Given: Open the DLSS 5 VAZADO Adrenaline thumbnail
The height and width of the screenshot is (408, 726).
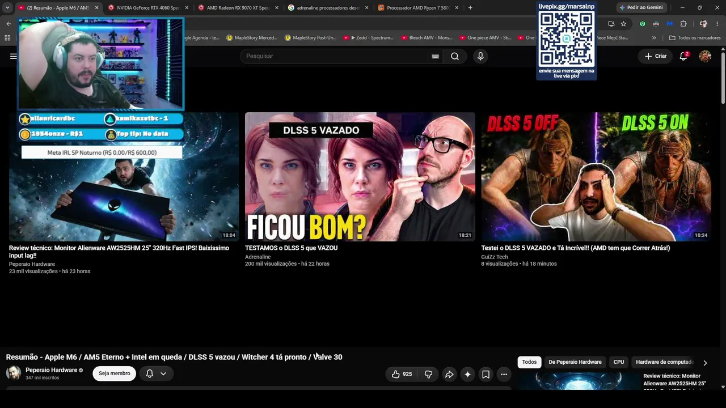Looking at the screenshot, I should [x=360, y=177].
